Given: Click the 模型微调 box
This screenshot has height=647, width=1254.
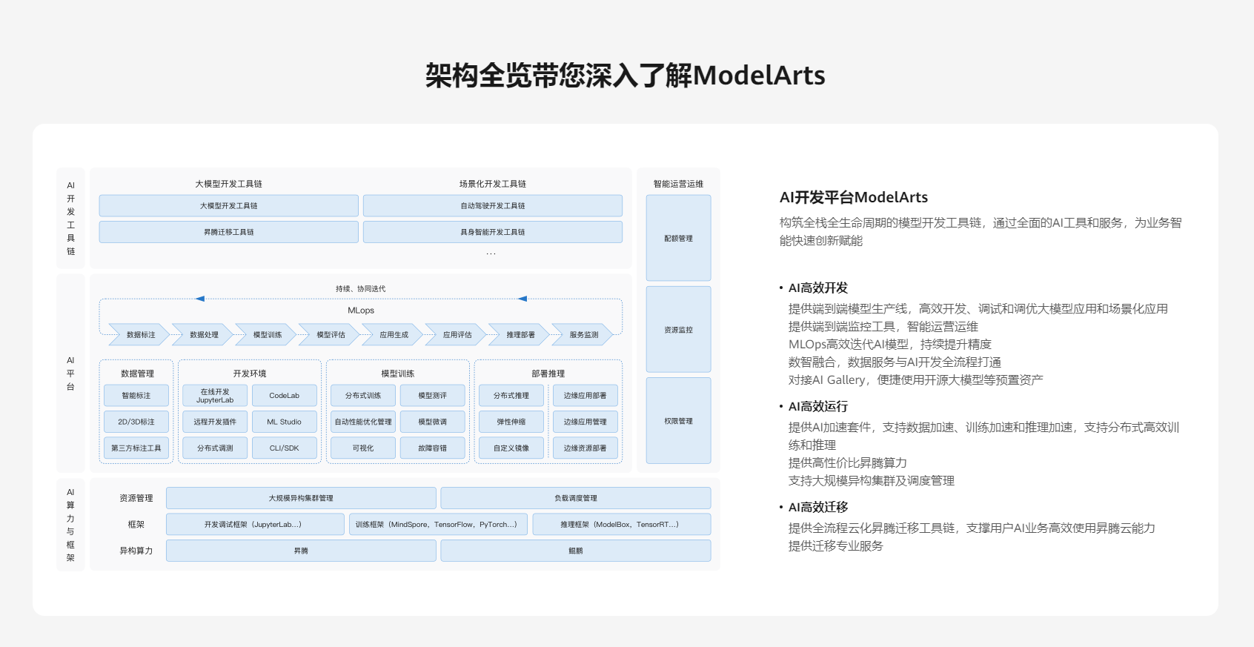Looking at the screenshot, I should tap(433, 422).
